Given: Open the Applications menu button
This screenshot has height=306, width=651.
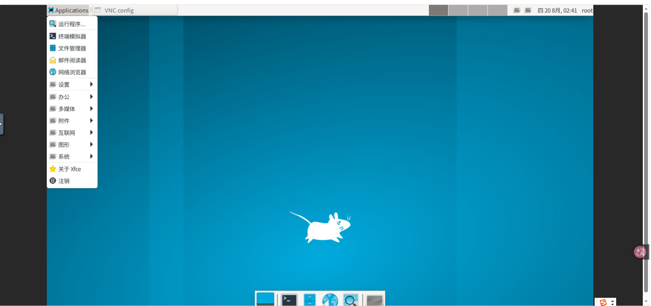Looking at the screenshot, I should tap(68, 10).
